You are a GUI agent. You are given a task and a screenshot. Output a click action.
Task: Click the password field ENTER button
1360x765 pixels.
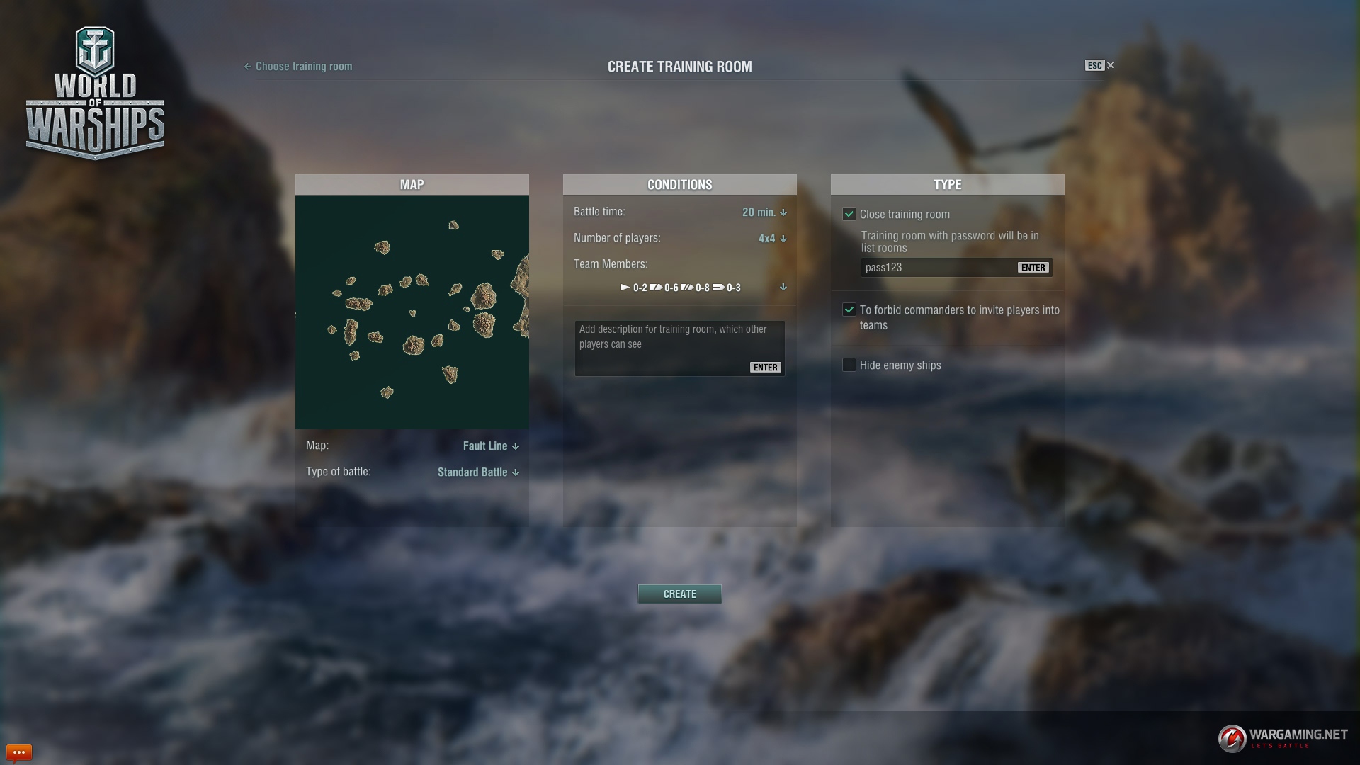pyautogui.click(x=1033, y=268)
